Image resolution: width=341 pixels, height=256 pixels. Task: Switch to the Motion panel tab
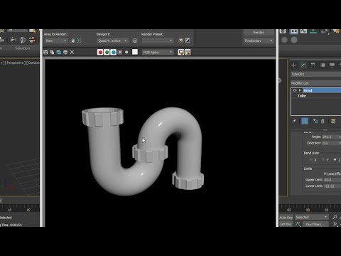pyautogui.click(x=323, y=65)
